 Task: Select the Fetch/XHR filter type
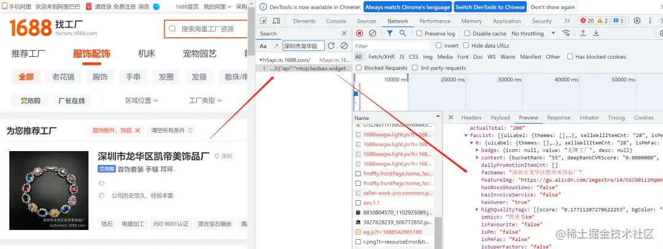pyautogui.click(x=381, y=56)
